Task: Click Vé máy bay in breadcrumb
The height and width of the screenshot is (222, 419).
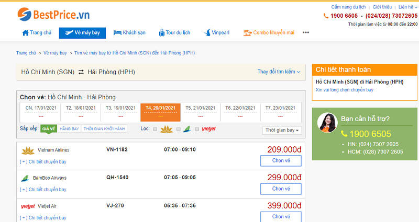Action: pyautogui.click(x=55, y=53)
